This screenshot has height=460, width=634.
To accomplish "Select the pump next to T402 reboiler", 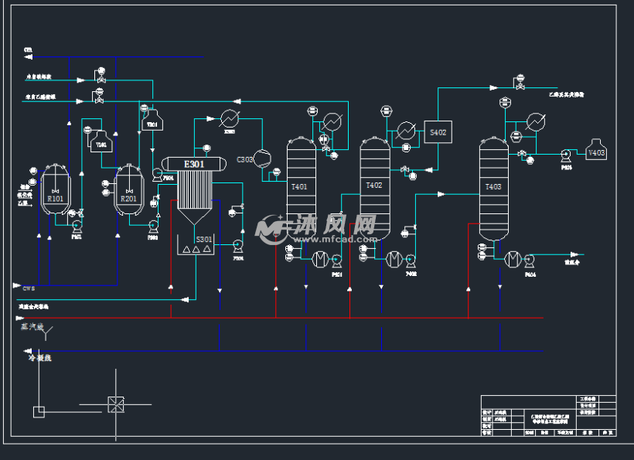I will point(411,261).
